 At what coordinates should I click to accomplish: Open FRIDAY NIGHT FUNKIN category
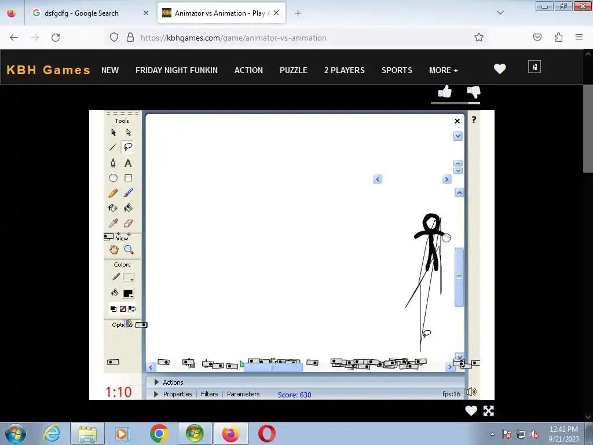pyautogui.click(x=177, y=70)
